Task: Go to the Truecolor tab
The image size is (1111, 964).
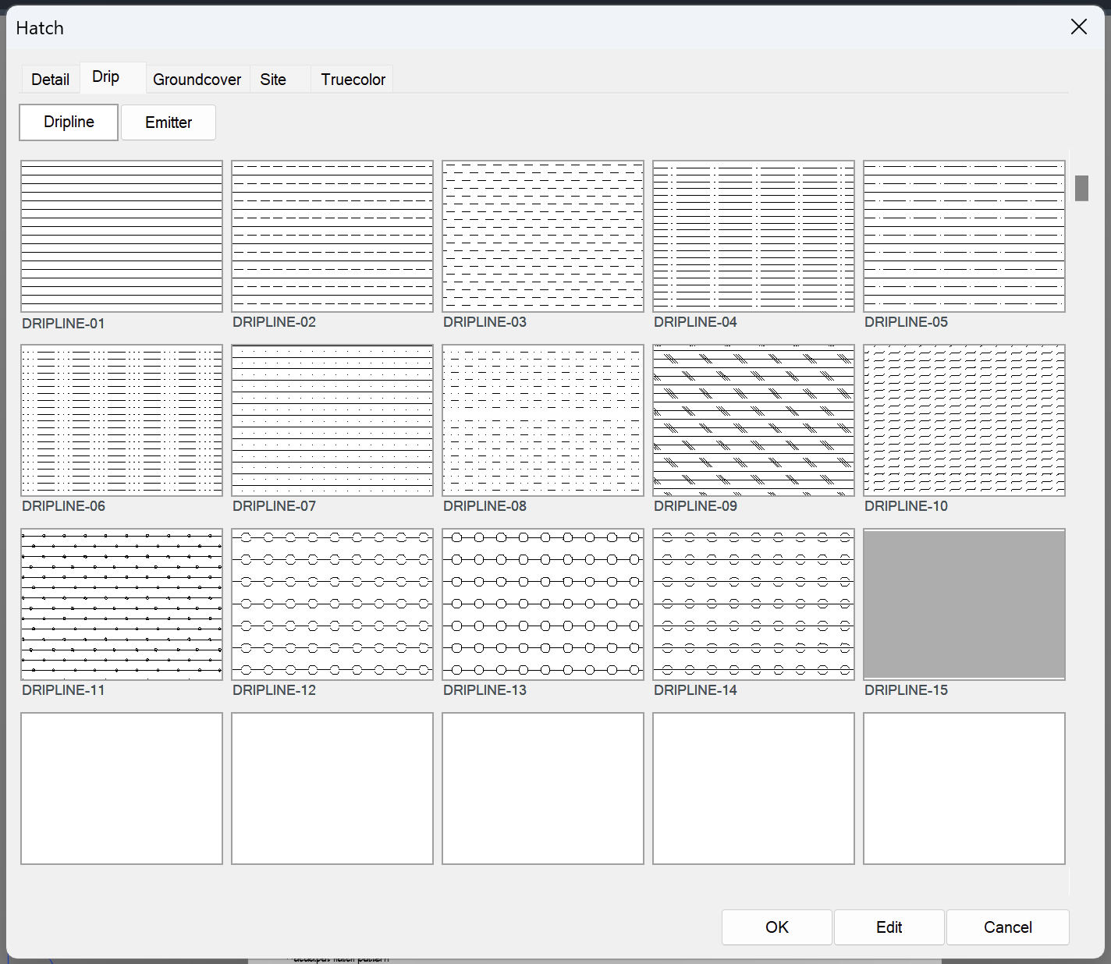Action: [352, 80]
